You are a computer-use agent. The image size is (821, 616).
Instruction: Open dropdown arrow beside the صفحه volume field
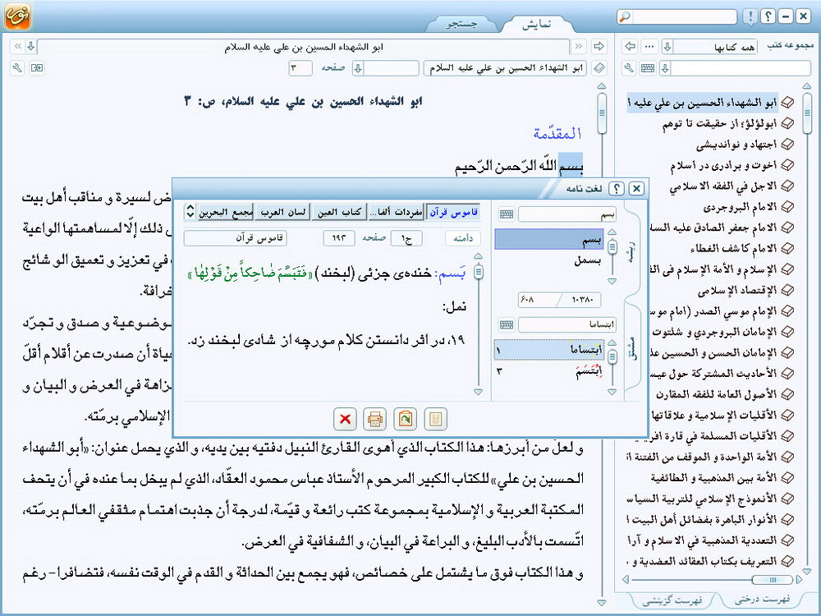point(358,68)
